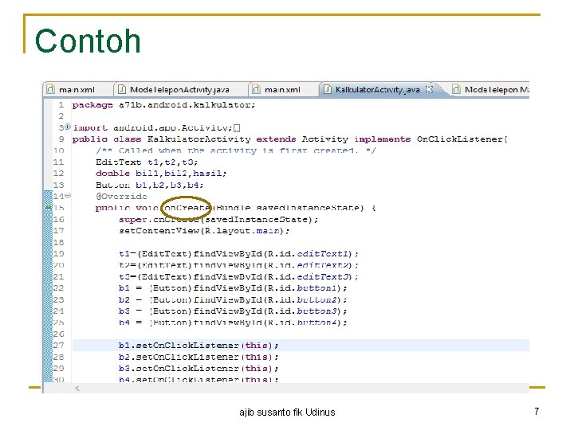
Task: Click the Java file icon on ModeTeleponActivity.java tab
Action: coord(121,89)
